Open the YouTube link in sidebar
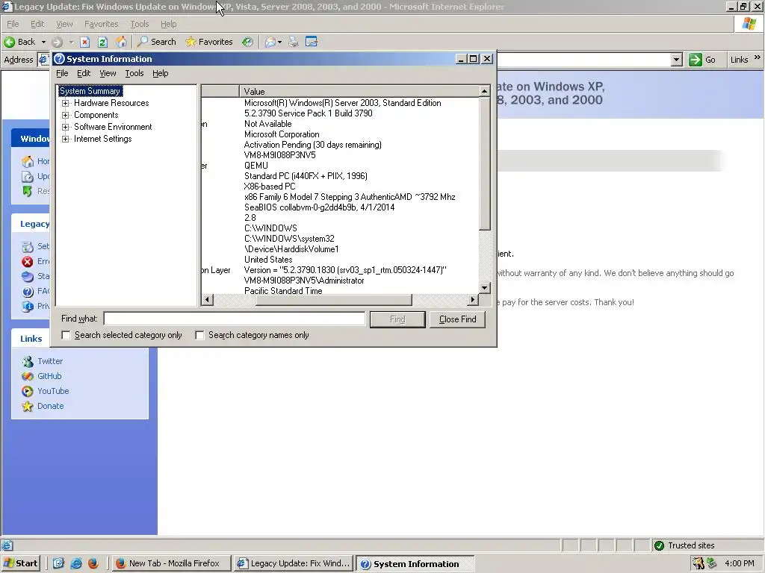Viewport: 765px width, 573px height. click(x=53, y=391)
